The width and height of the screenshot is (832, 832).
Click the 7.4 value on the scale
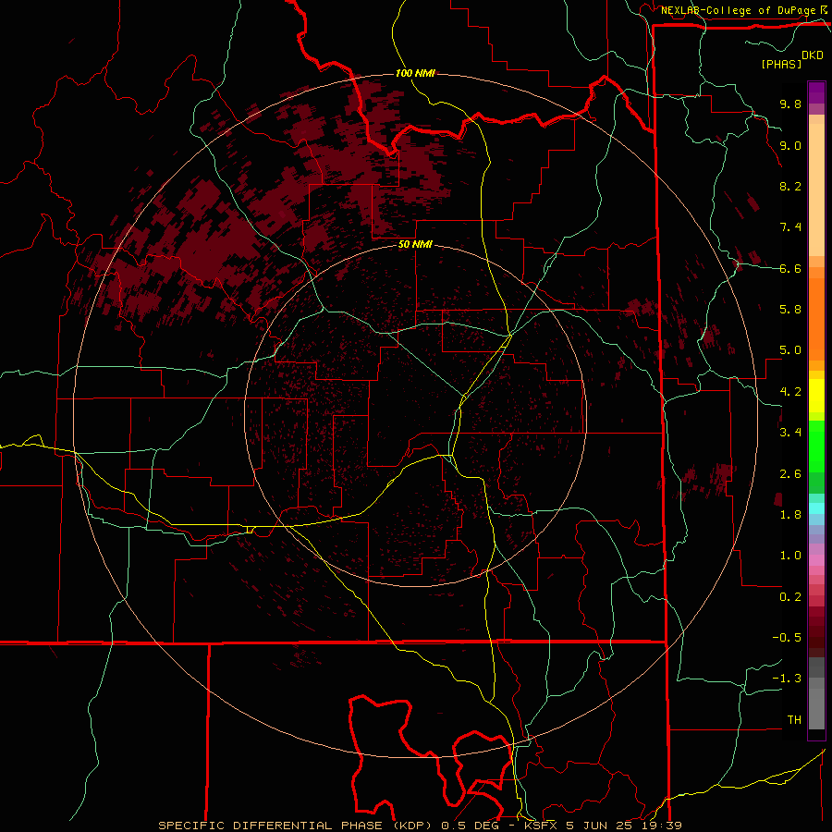[x=790, y=227]
